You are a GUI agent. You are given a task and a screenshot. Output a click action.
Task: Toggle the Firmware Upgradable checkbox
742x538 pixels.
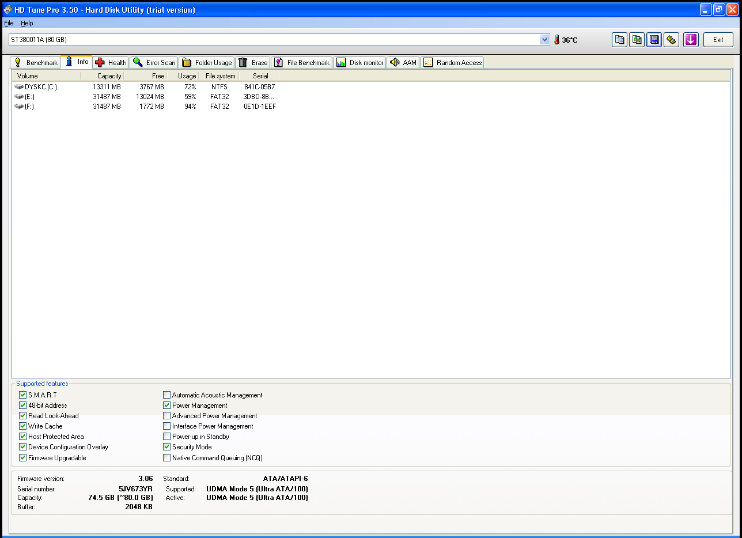tap(23, 458)
